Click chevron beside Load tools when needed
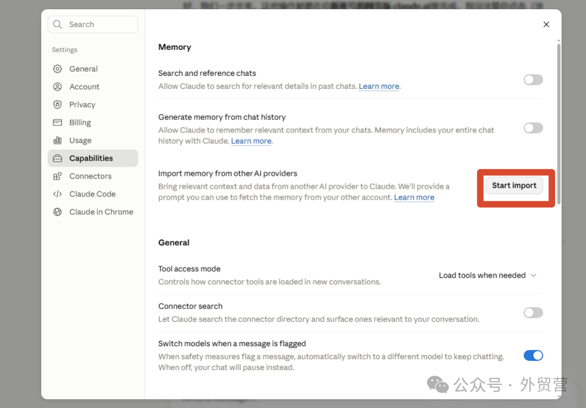Image resolution: width=586 pixels, height=408 pixels. pyautogui.click(x=533, y=276)
